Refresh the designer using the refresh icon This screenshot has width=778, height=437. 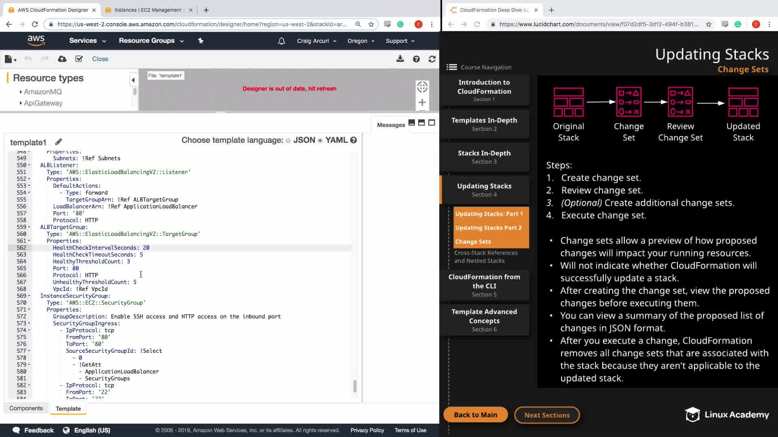(x=432, y=59)
